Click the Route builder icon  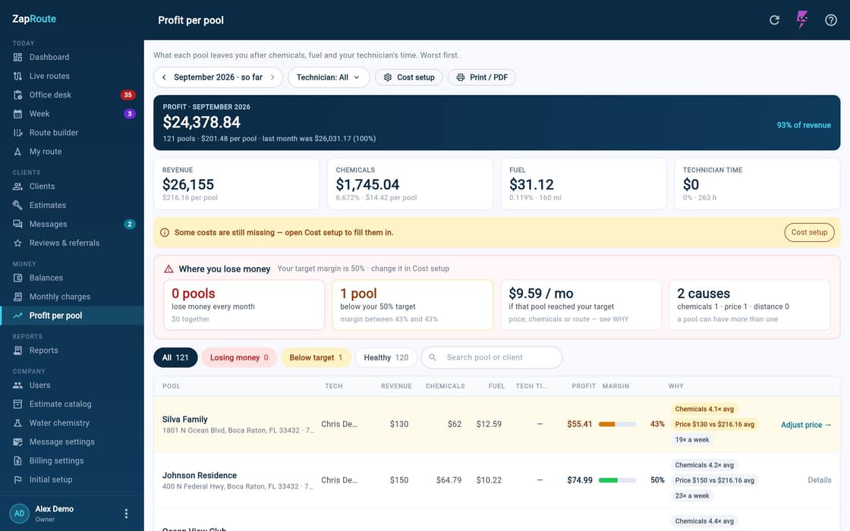[x=18, y=133]
